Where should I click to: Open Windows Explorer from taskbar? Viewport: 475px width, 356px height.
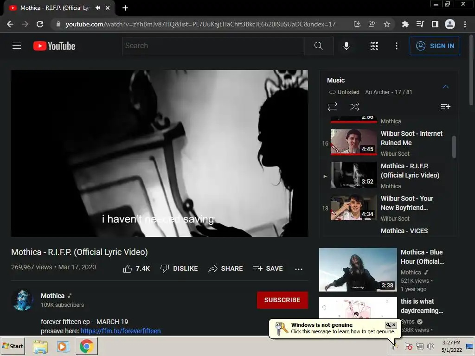pyautogui.click(x=40, y=346)
